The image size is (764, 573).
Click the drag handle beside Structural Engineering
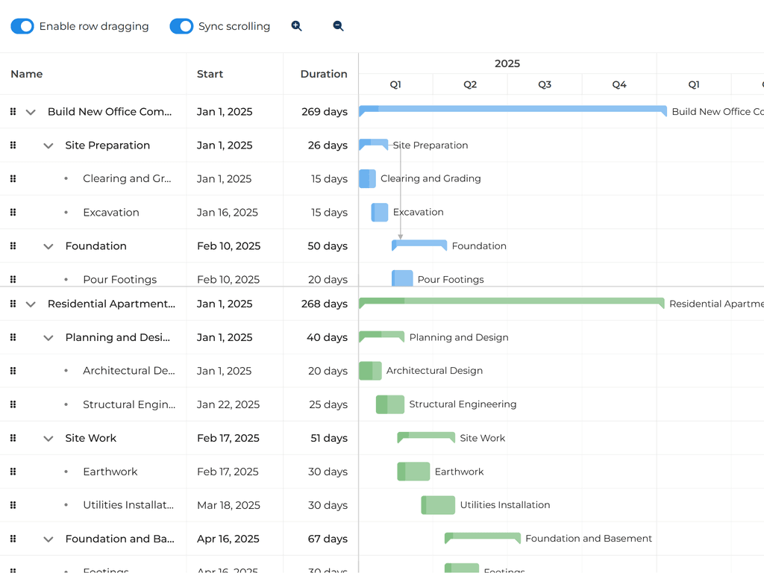pyautogui.click(x=13, y=404)
